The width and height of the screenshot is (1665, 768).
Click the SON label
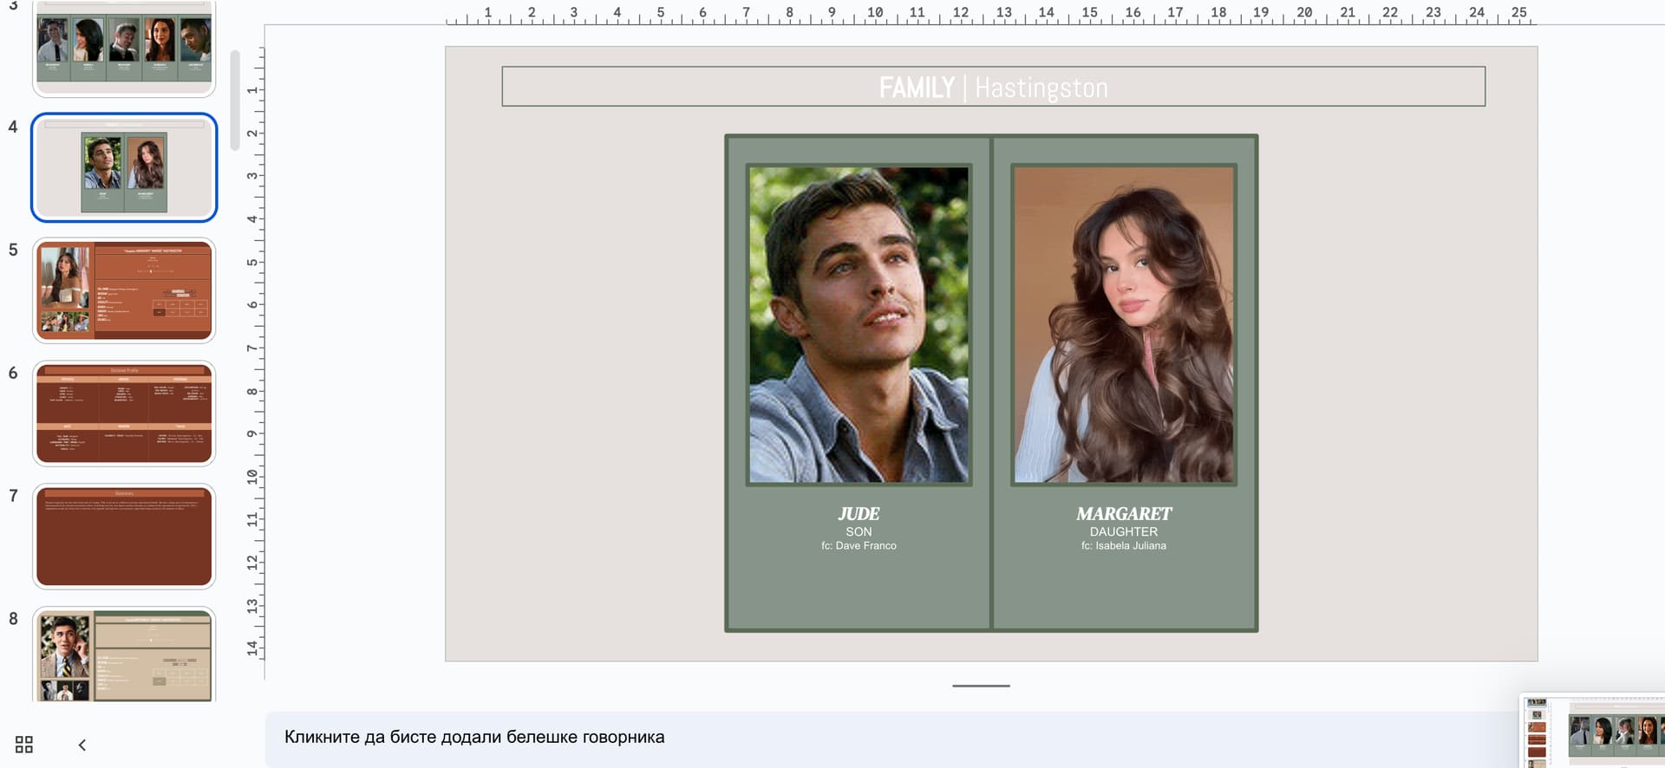tap(859, 531)
